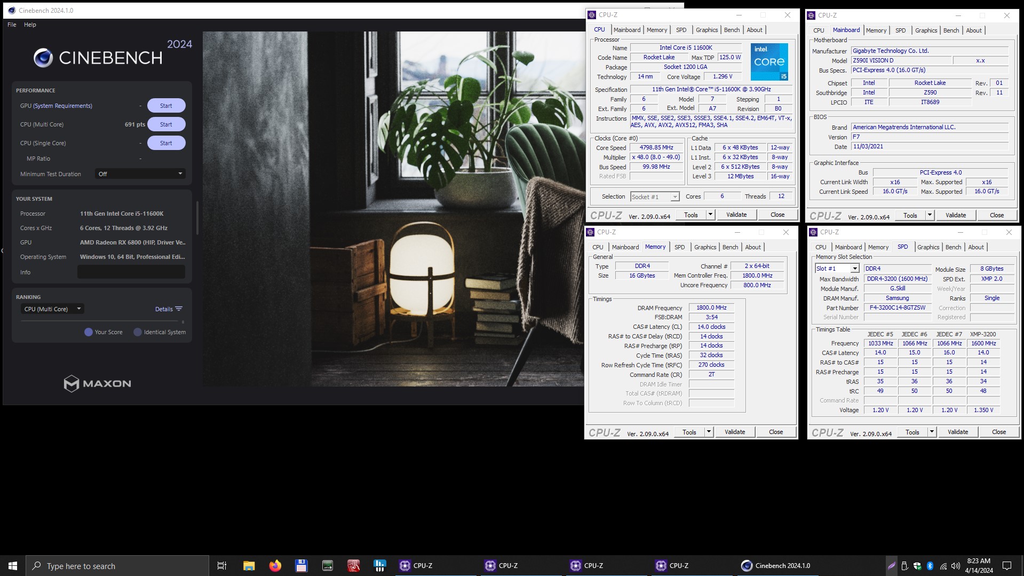Switch to Cinebench 2024.1.0 on the taskbar
The height and width of the screenshot is (576, 1024).
click(777, 566)
